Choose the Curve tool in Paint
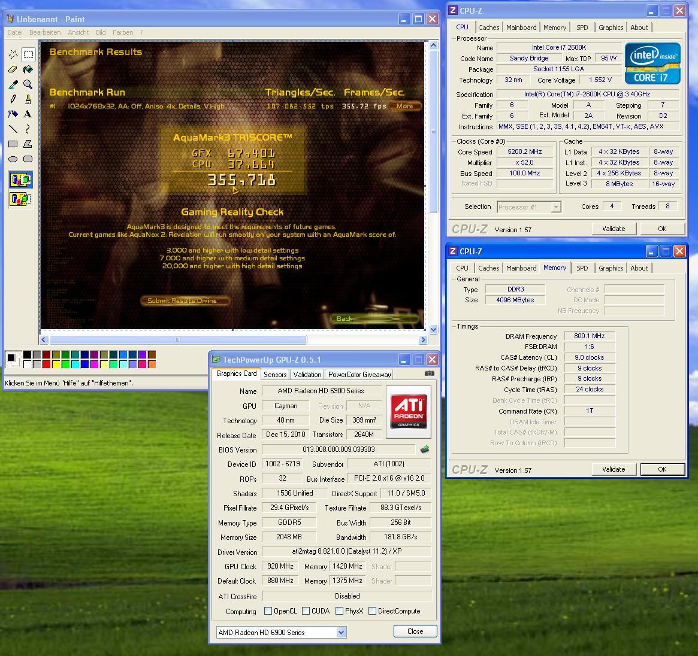The height and width of the screenshot is (656, 698). [28, 129]
